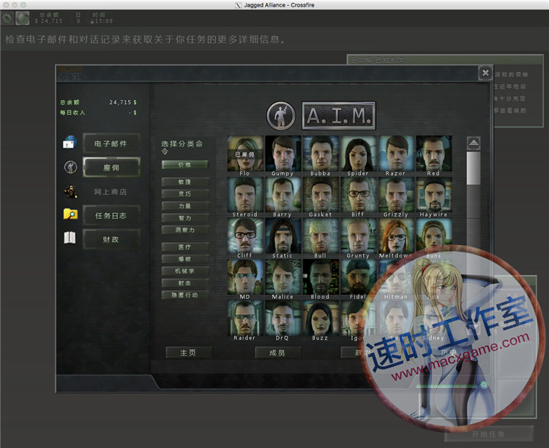Image resolution: width=549 pixels, height=448 pixels.
Task: Sort mercenaries by 灵巧
Action: (x=185, y=194)
